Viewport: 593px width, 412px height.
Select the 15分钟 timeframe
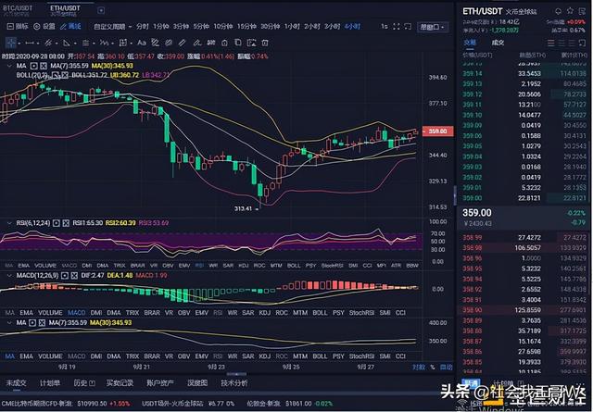click(246, 27)
